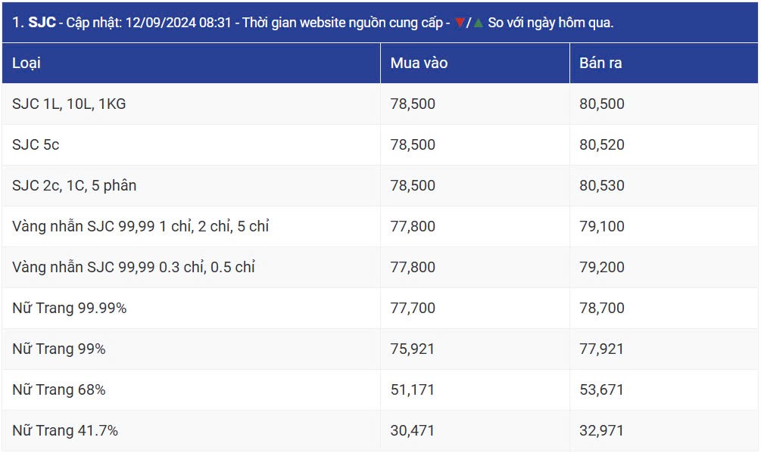Click the buy price 30,471
This screenshot has height=456, width=761.
tap(413, 431)
